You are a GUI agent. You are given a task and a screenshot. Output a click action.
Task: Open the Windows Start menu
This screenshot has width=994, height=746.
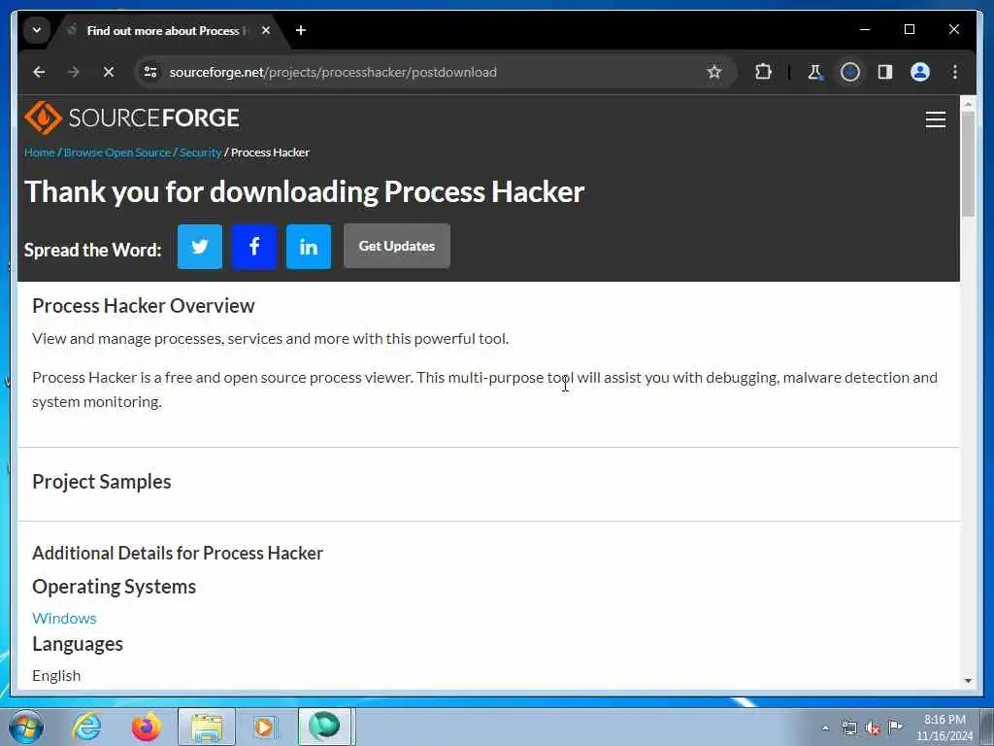click(x=26, y=727)
